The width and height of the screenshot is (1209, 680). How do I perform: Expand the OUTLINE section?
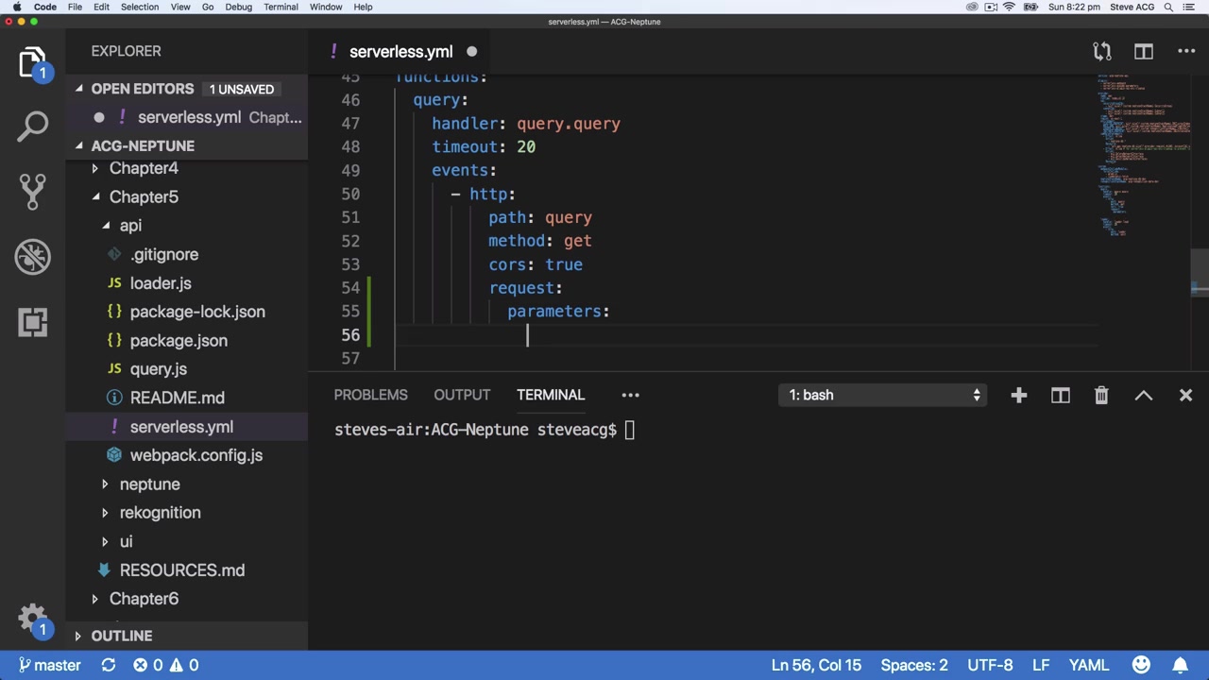click(x=121, y=636)
